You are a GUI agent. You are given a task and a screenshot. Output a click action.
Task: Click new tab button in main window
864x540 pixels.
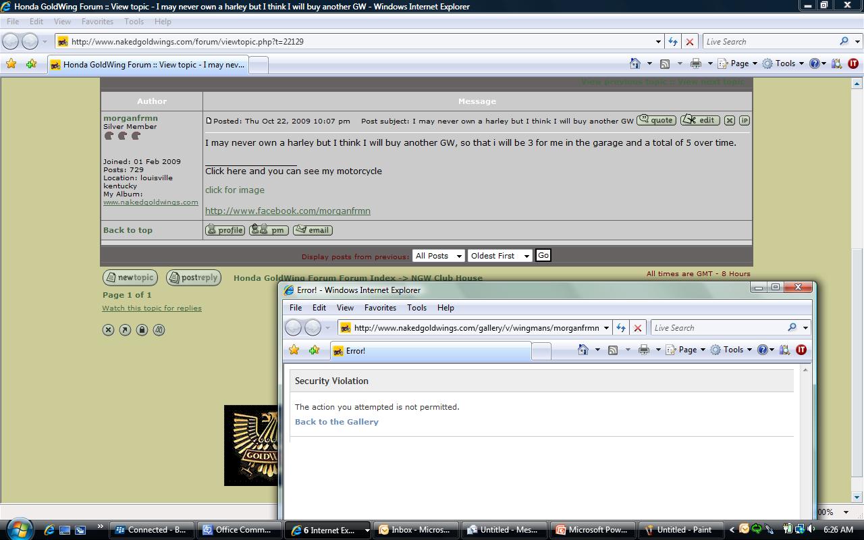click(x=259, y=65)
